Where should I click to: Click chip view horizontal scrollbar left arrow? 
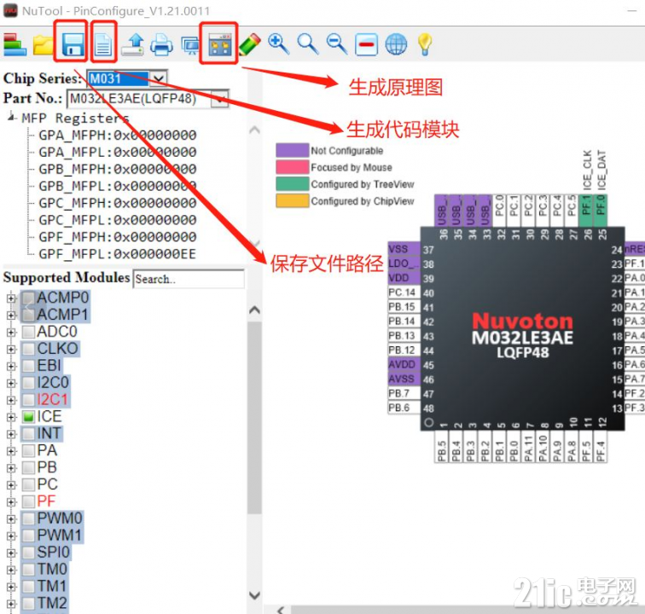(x=282, y=610)
